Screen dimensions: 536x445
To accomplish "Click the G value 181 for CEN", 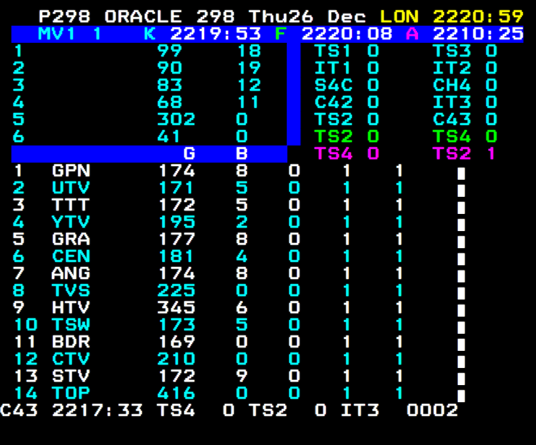I will (x=177, y=256).
